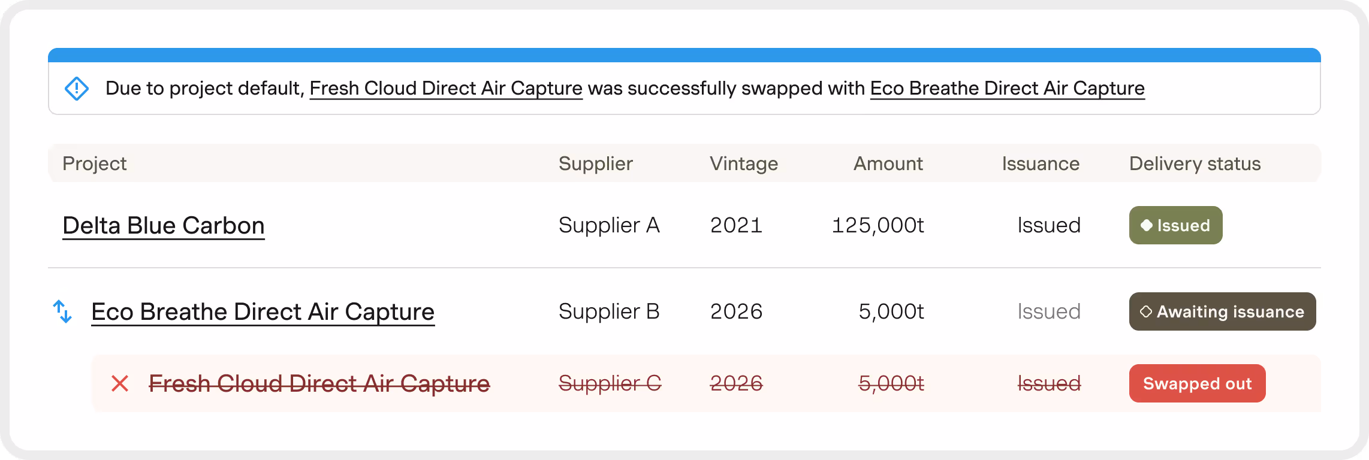Click the outline diamond in Awaiting issuance badge
Viewport: 1369px width, 460px height.
pyautogui.click(x=1145, y=311)
